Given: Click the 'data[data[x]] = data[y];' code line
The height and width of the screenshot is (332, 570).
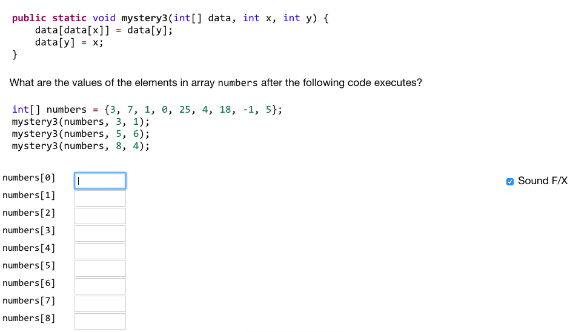Looking at the screenshot, I should 104,30.
